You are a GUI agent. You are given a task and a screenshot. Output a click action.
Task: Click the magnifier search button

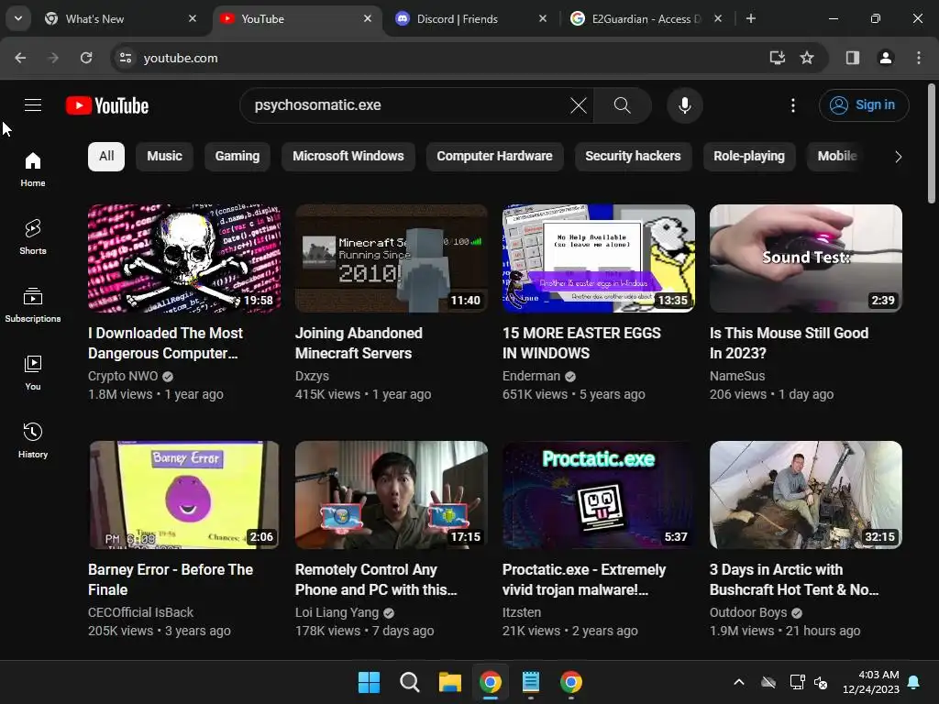point(623,105)
